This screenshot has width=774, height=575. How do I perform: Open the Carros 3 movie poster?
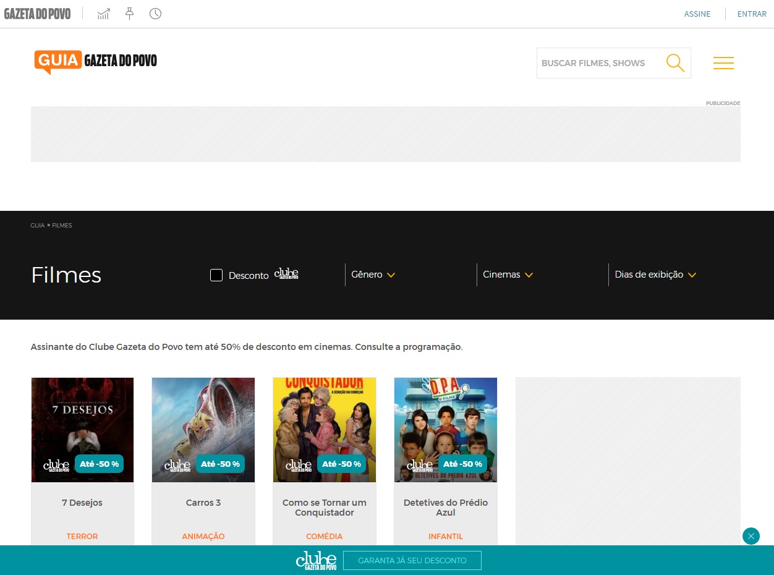pos(203,430)
